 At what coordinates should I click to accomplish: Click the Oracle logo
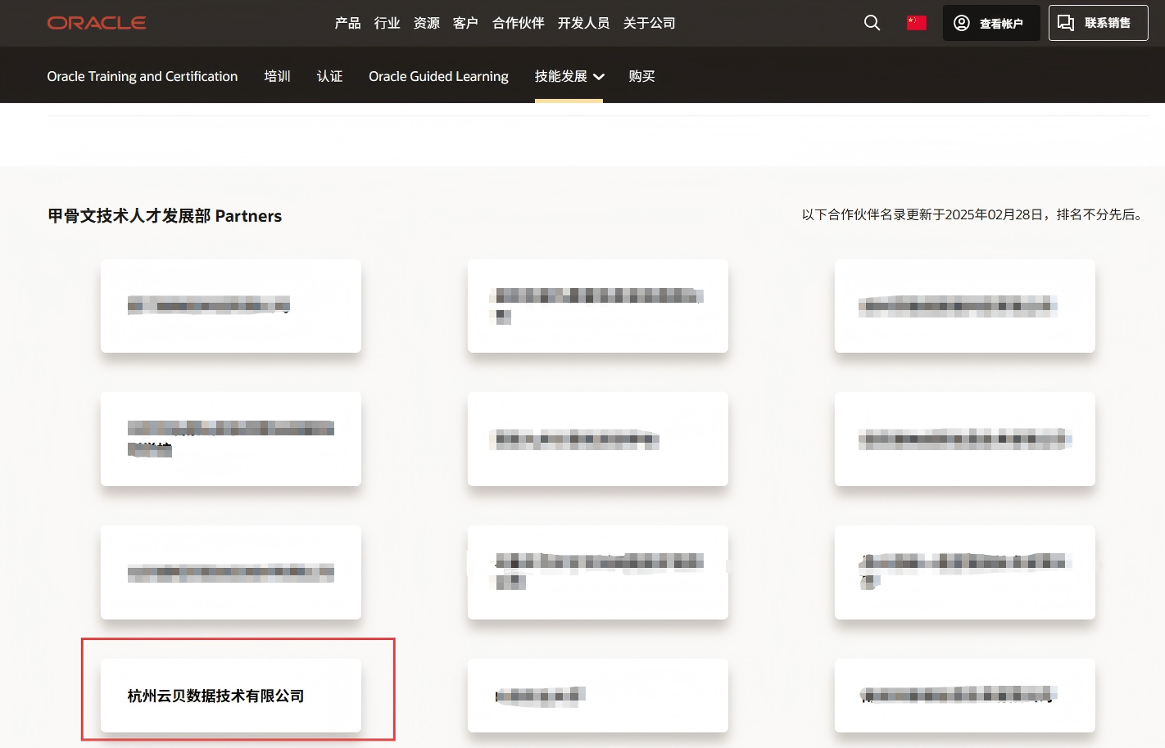97,23
